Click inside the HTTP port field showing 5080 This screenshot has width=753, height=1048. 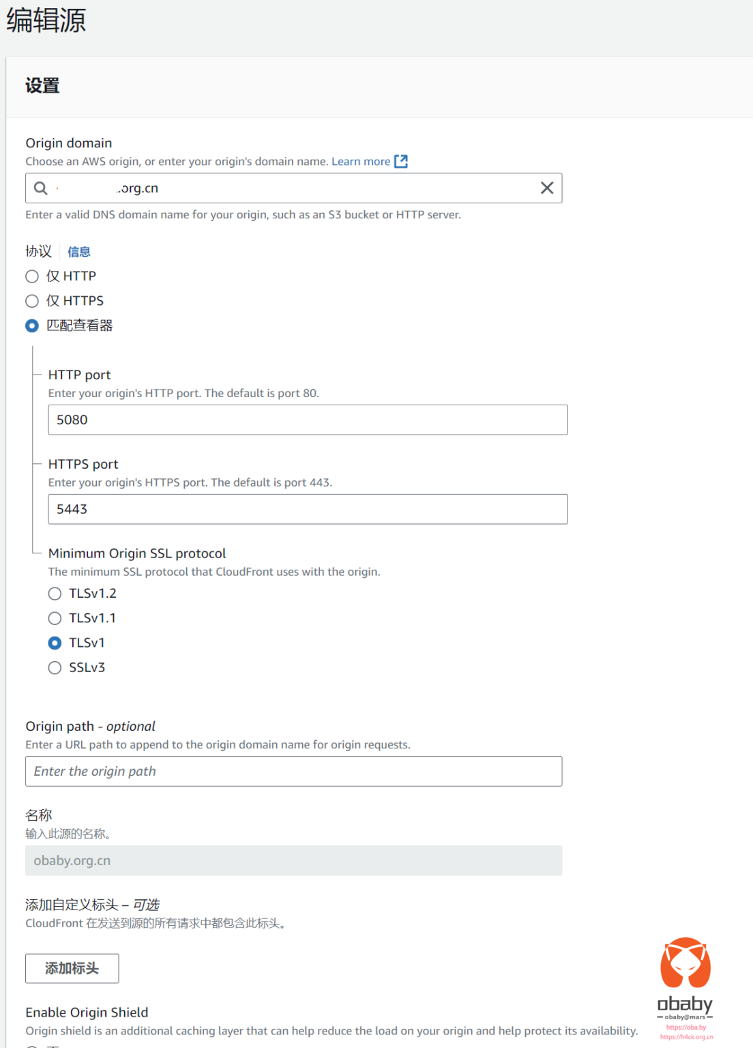[x=307, y=420]
